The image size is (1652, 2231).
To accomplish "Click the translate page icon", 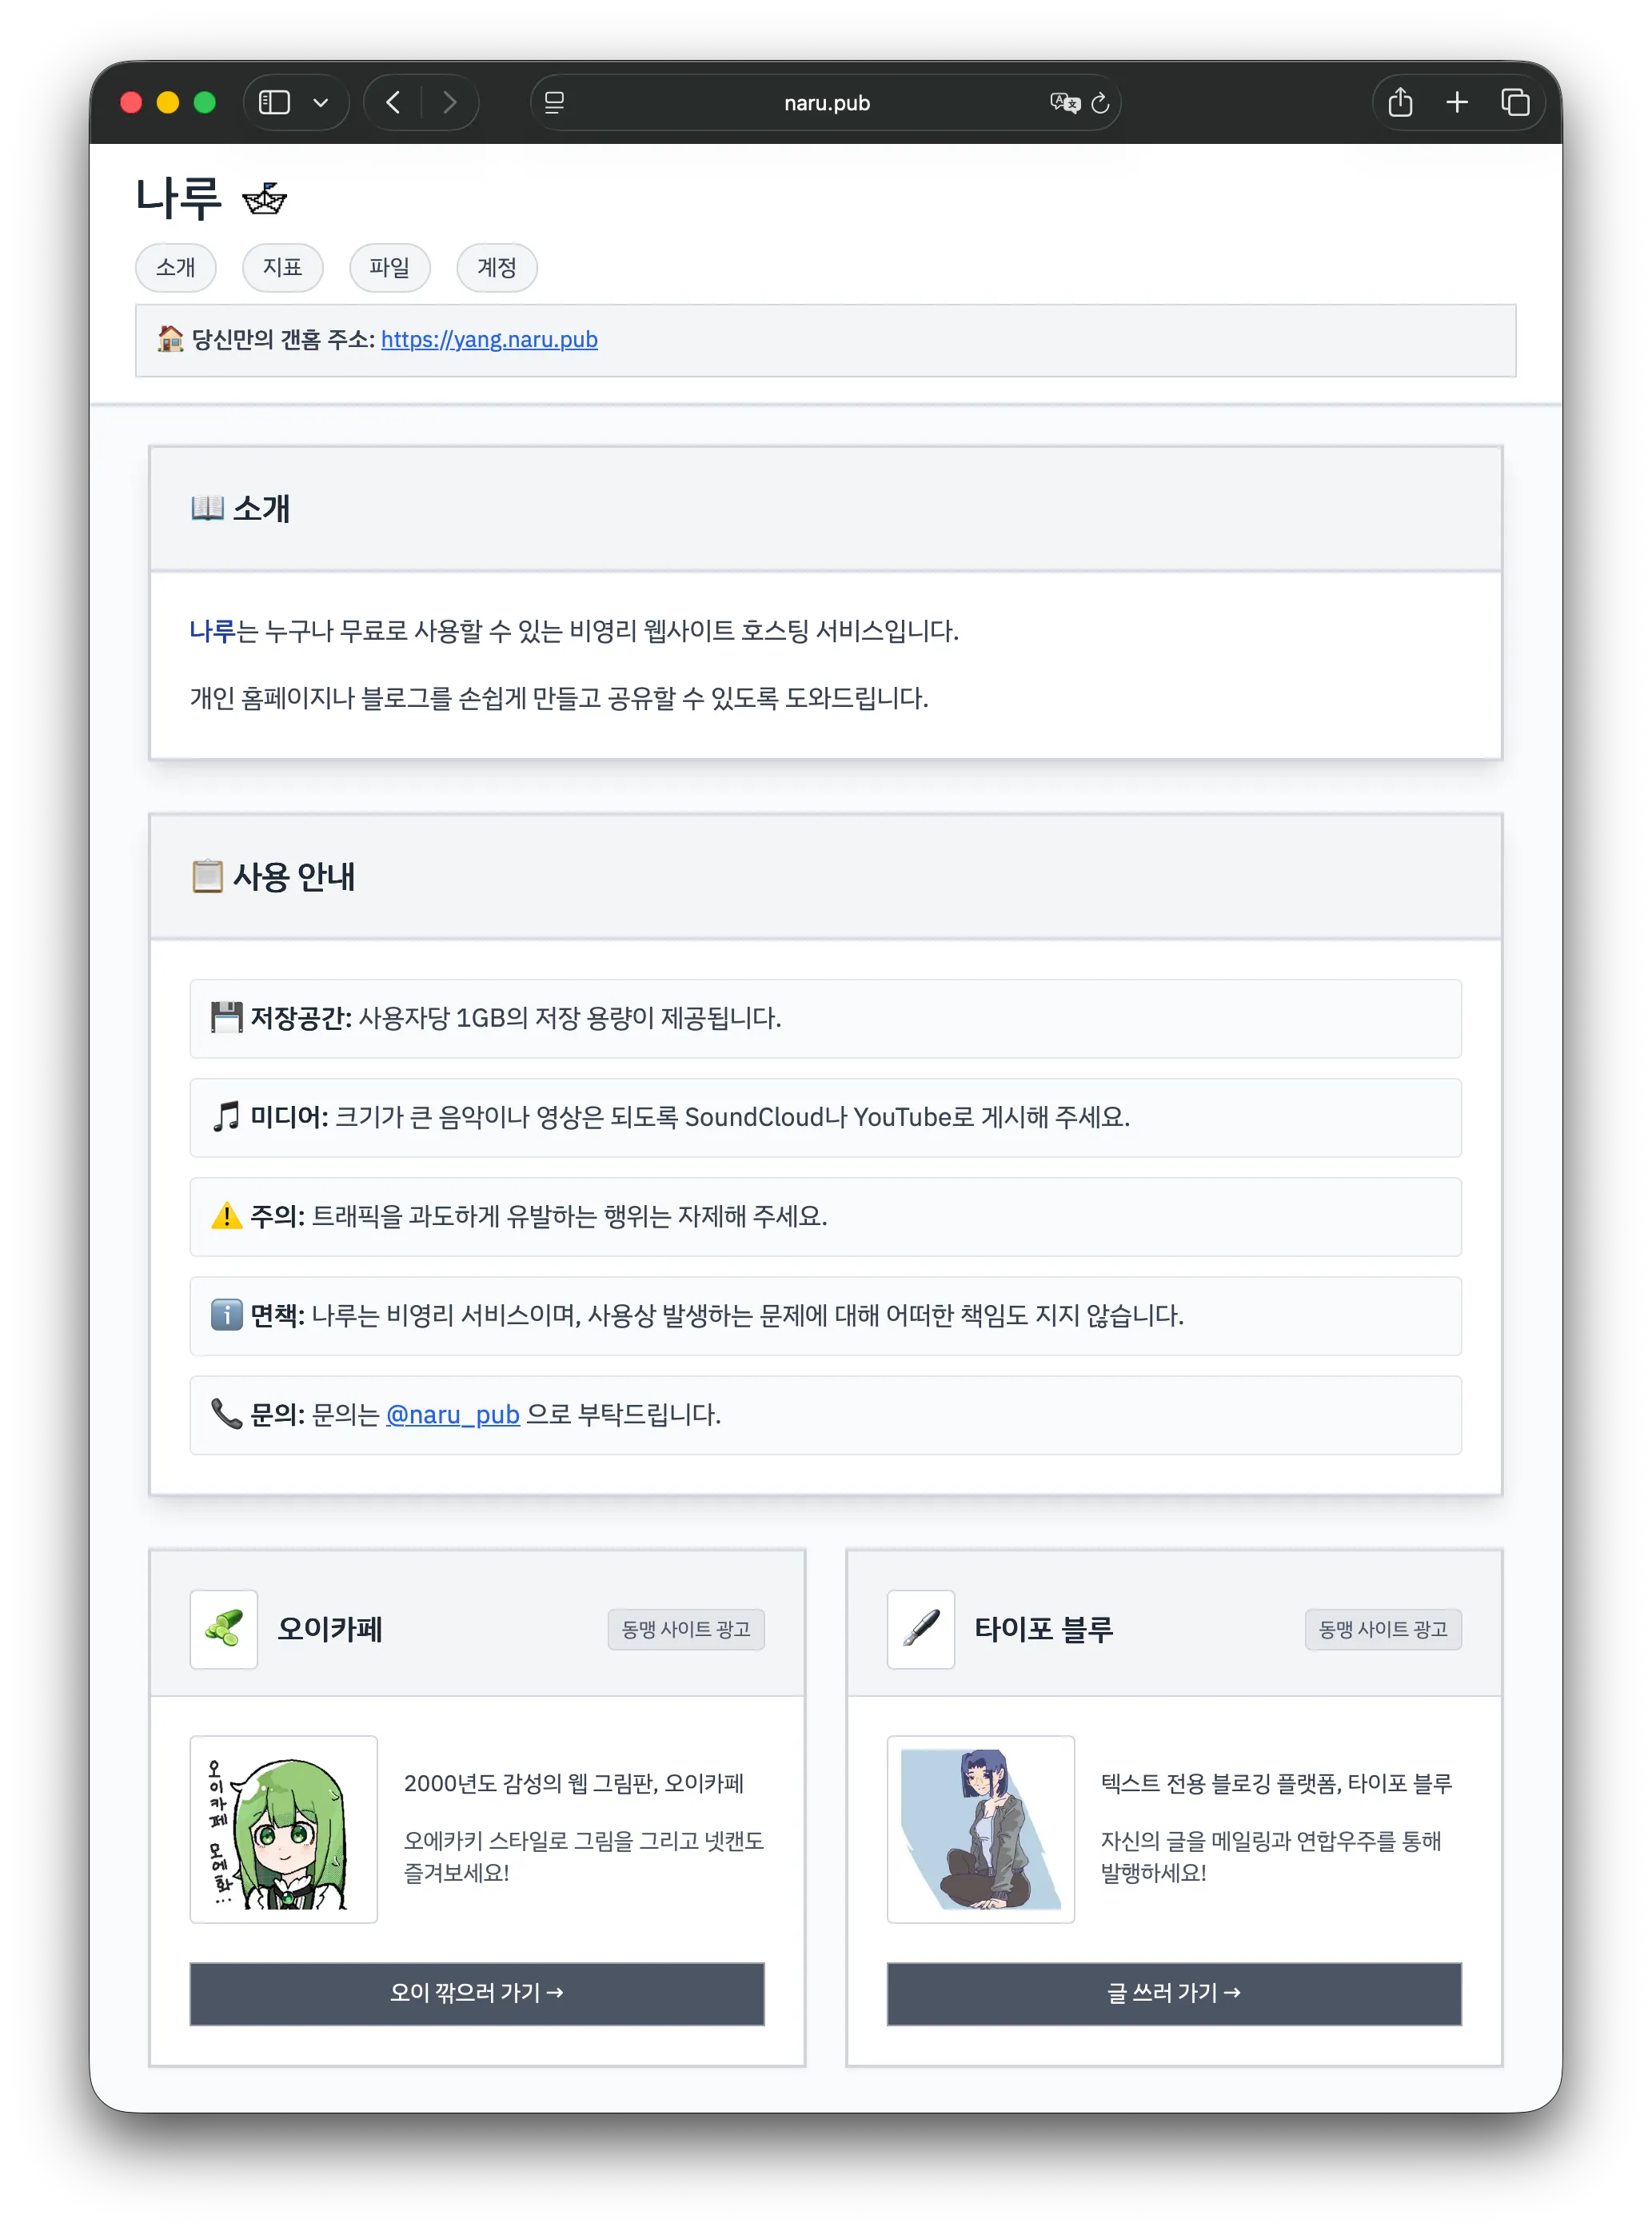I will coord(1064,103).
